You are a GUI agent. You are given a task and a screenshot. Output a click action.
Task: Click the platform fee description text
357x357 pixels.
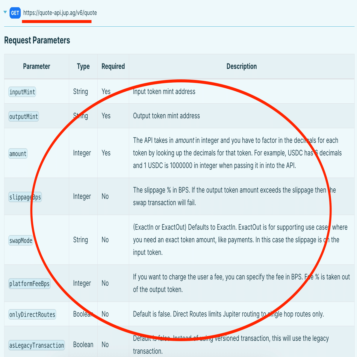tap(241, 283)
